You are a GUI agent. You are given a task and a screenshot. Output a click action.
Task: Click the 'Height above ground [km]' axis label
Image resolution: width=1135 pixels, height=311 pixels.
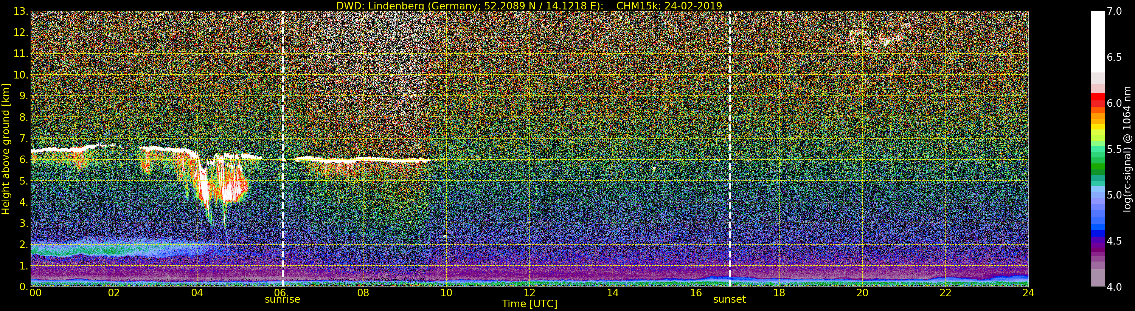[6, 149]
